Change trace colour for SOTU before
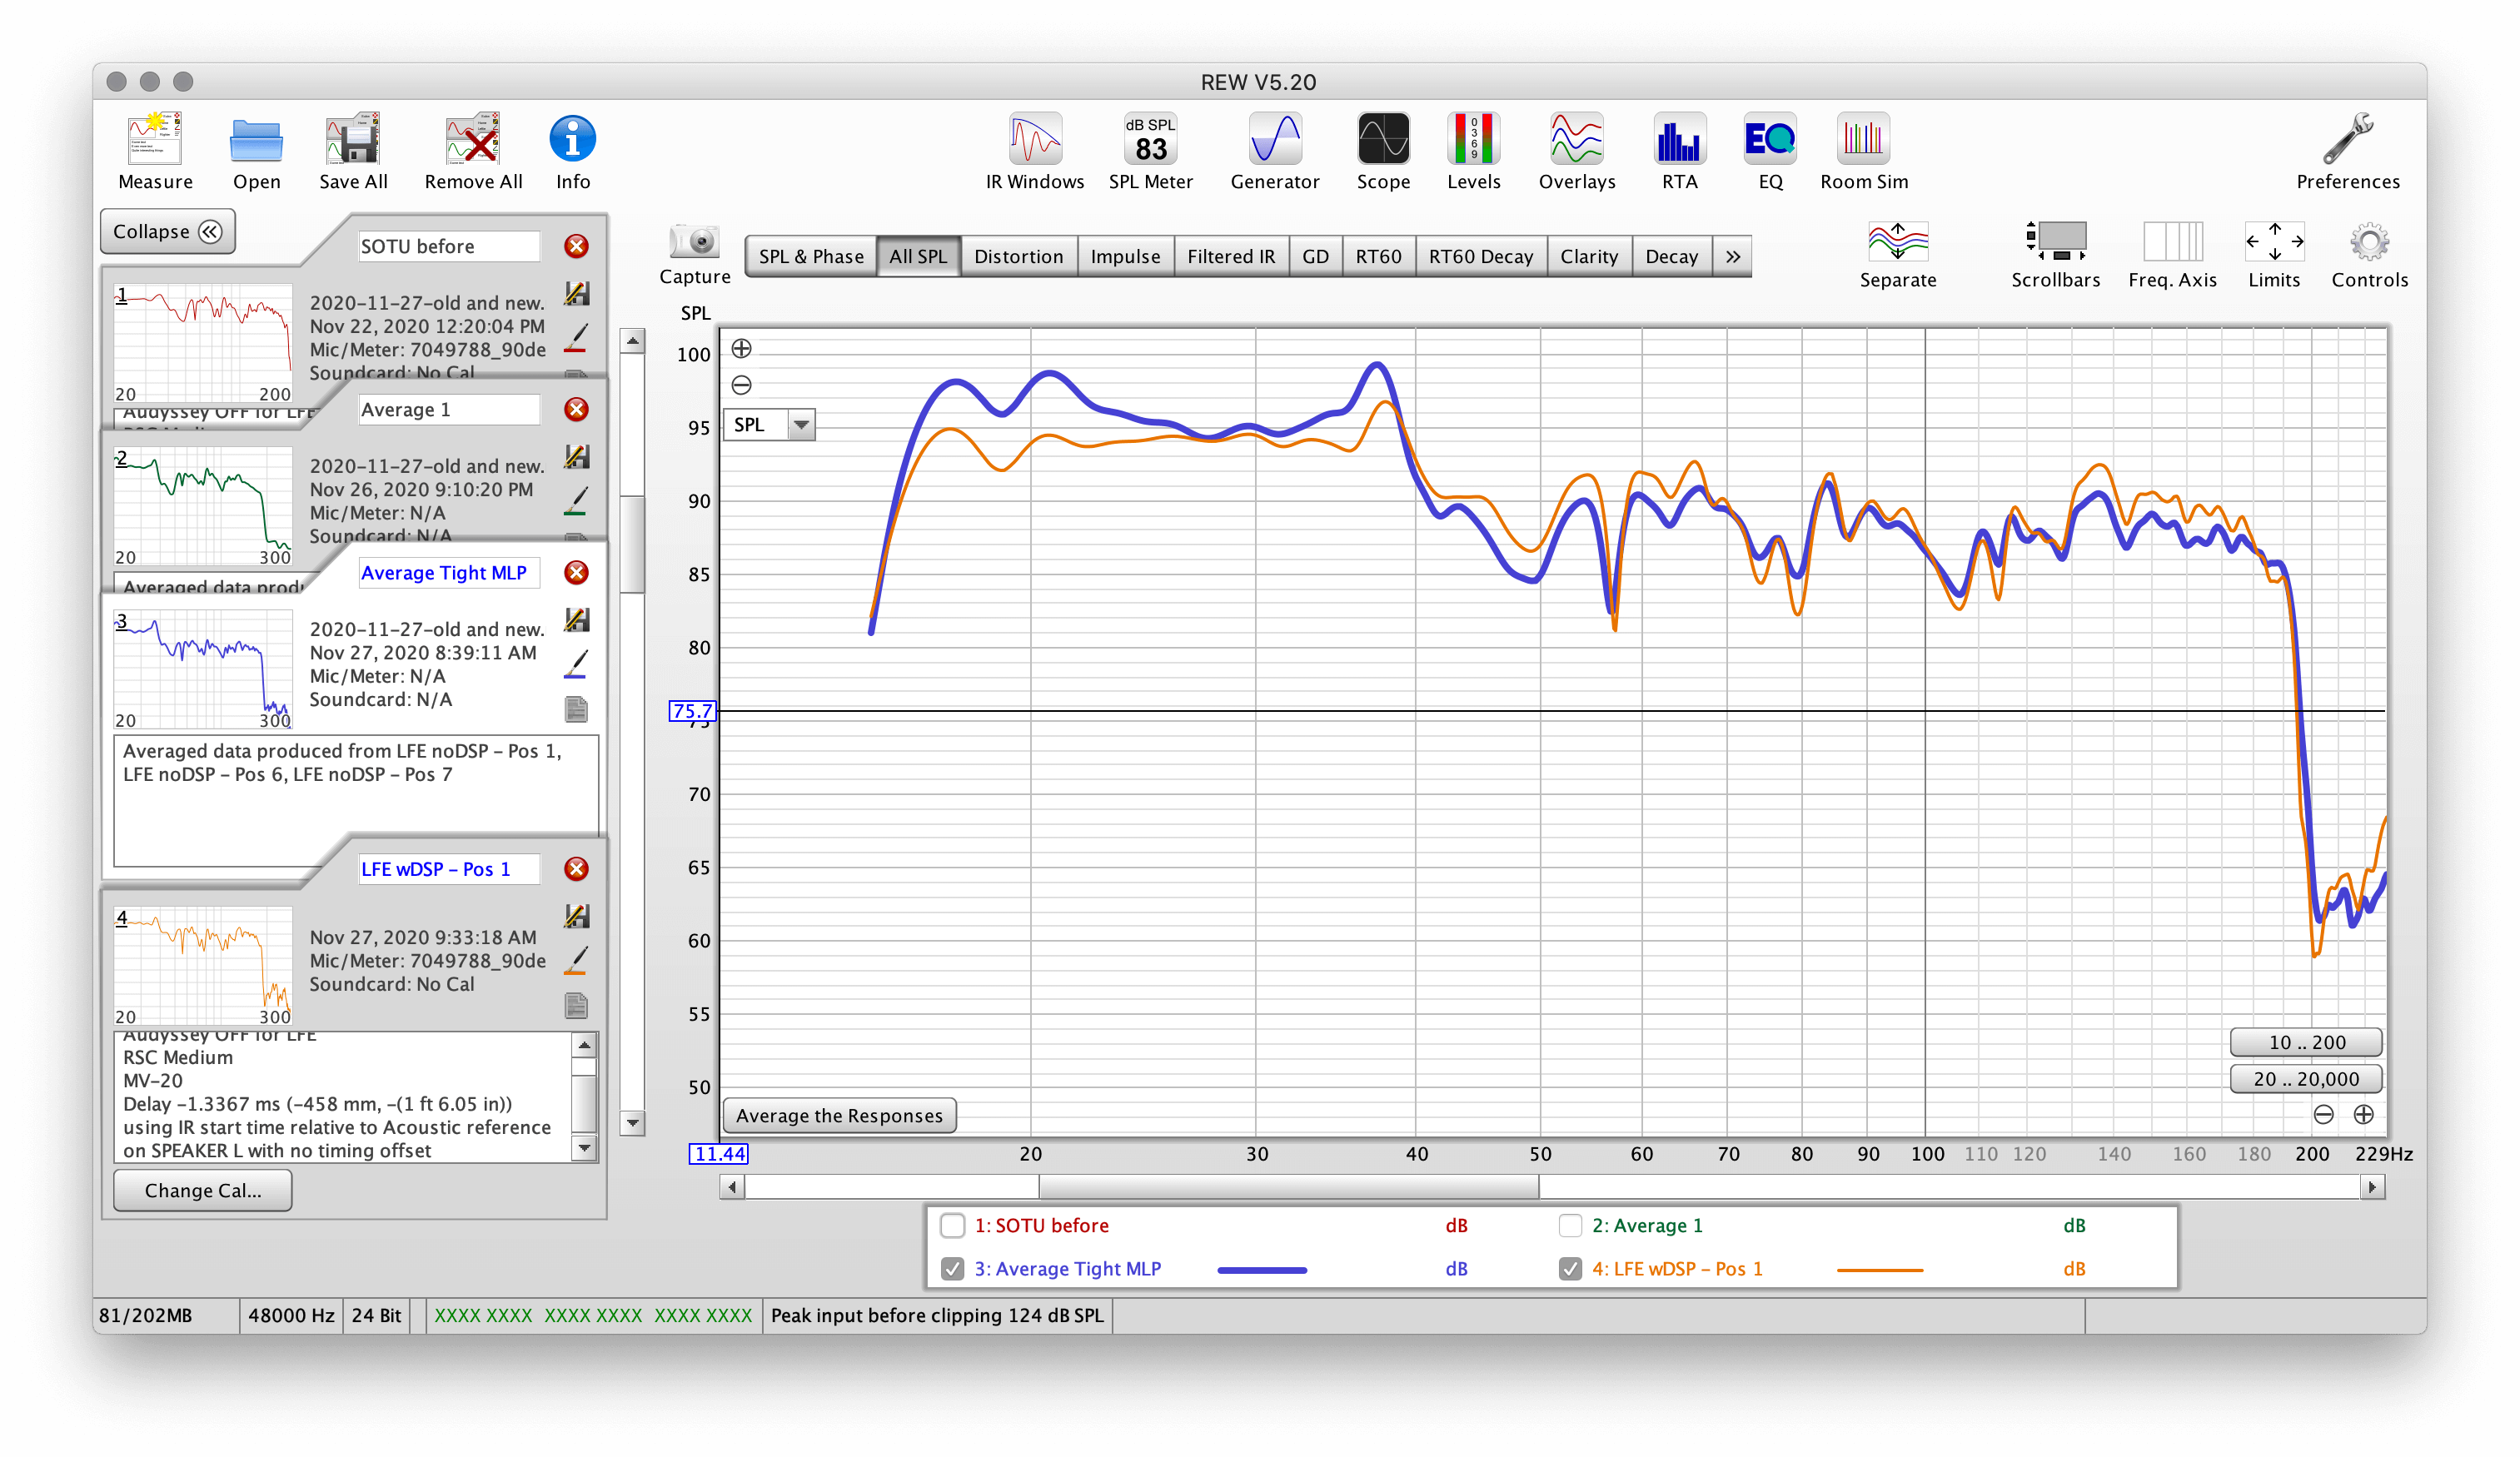The height and width of the screenshot is (1457, 2520). 576,338
